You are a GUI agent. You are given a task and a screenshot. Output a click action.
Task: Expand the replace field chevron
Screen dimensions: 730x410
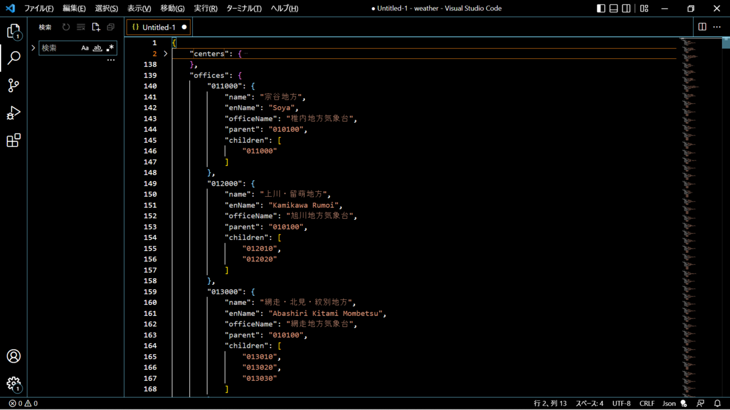tap(33, 48)
